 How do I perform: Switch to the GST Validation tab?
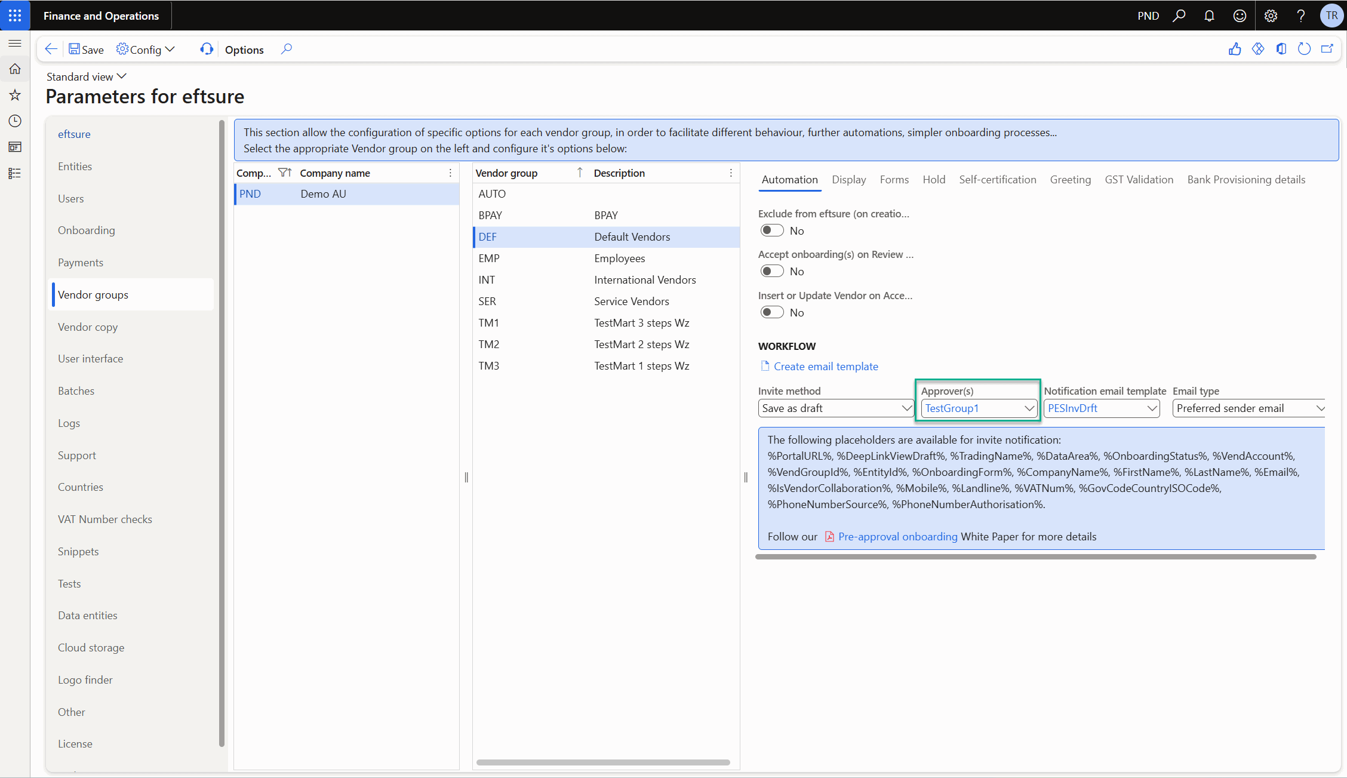click(x=1139, y=180)
